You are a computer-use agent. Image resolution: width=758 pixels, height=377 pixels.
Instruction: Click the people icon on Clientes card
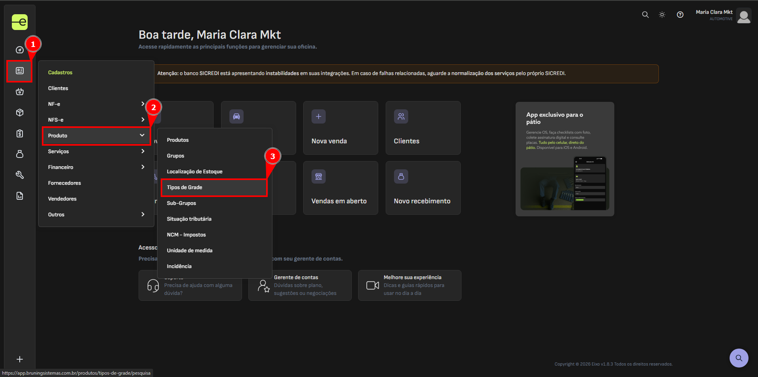click(401, 116)
